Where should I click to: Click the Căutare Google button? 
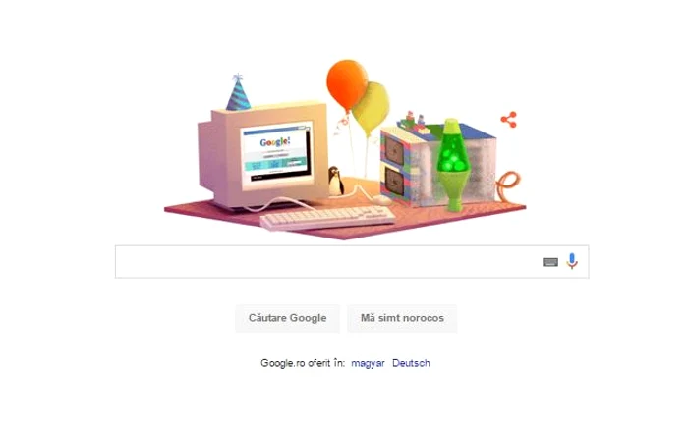pos(287,318)
